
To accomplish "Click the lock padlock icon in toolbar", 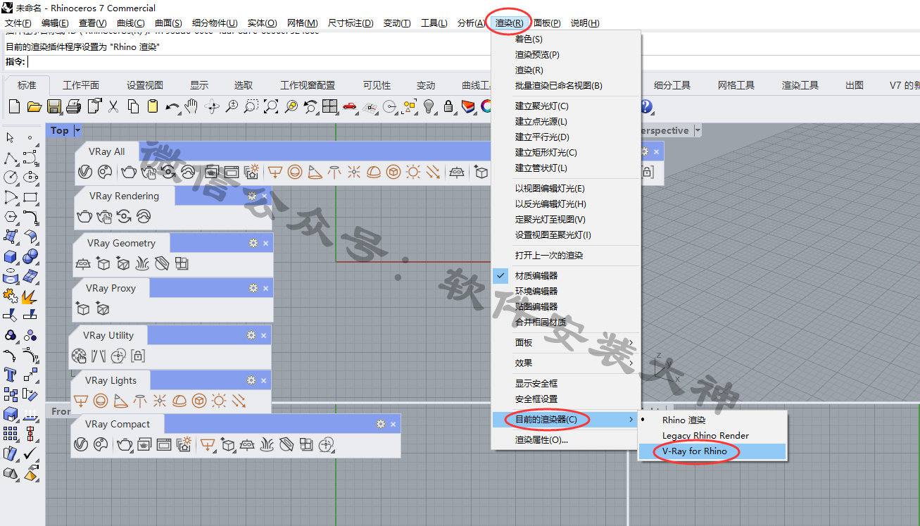I will (448, 107).
